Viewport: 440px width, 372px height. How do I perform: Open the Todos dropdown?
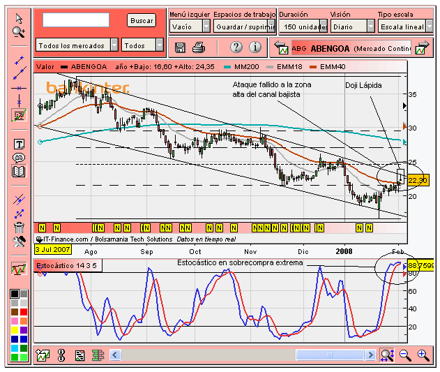(x=142, y=45)
